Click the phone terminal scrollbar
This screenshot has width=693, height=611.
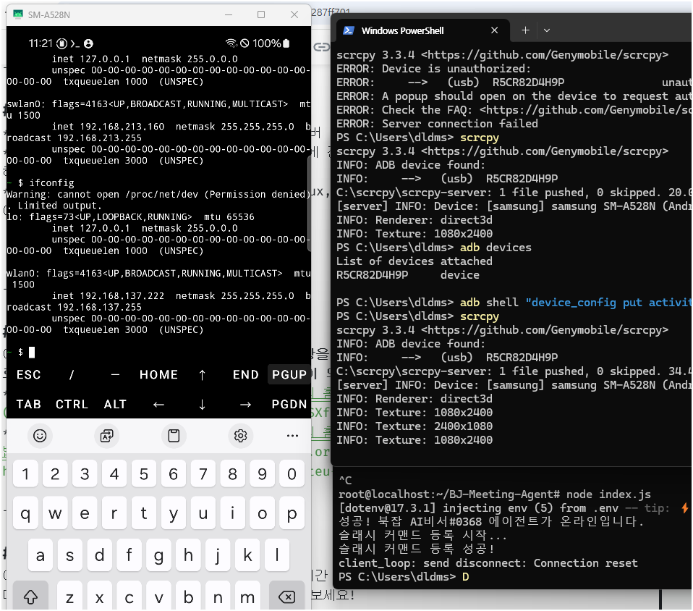(x=309, y=203)
